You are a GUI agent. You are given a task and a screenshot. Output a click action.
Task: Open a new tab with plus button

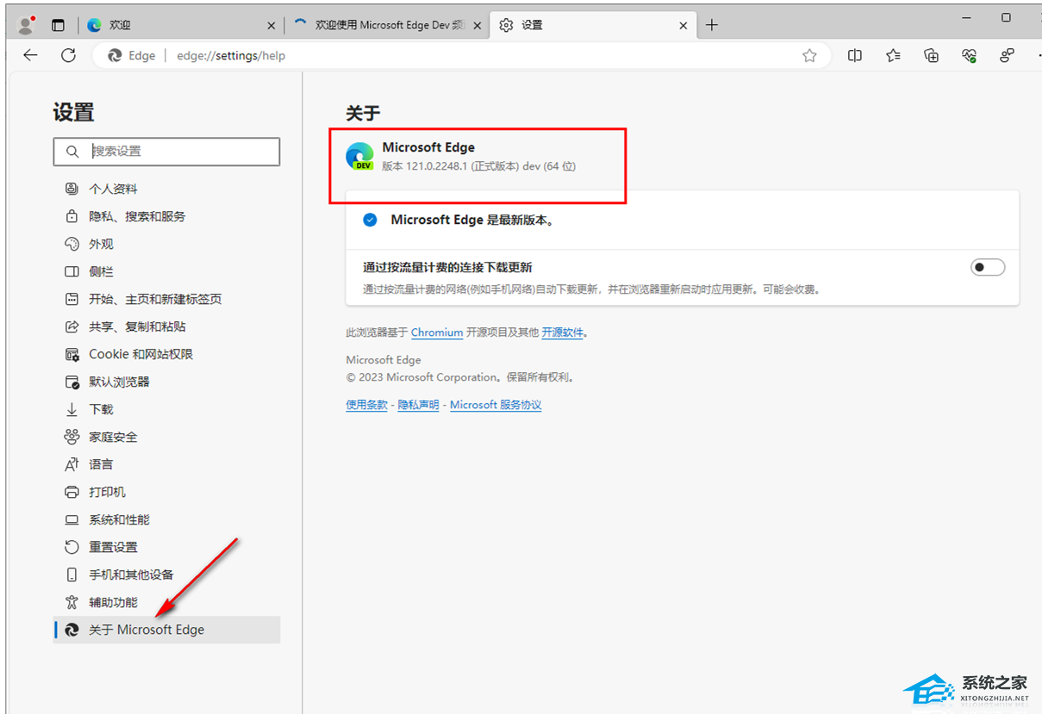point(711,25)
